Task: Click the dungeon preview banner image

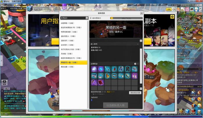Action: tap(116, 29)
